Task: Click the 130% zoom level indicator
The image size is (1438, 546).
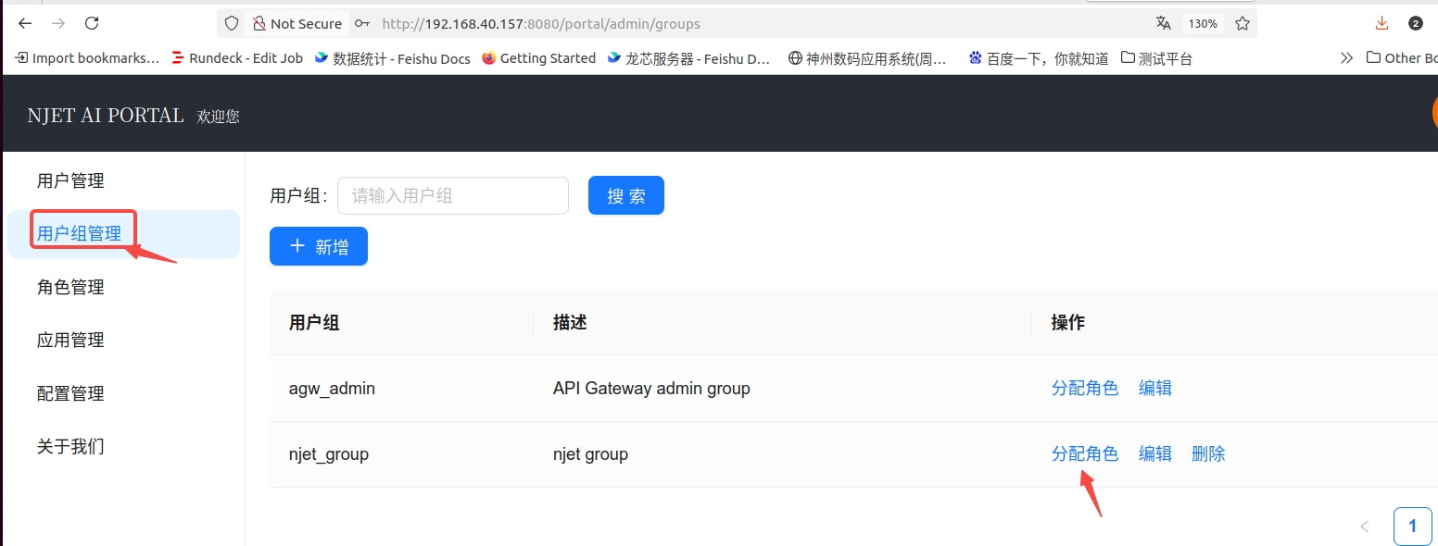Action: click(1203, 23)
